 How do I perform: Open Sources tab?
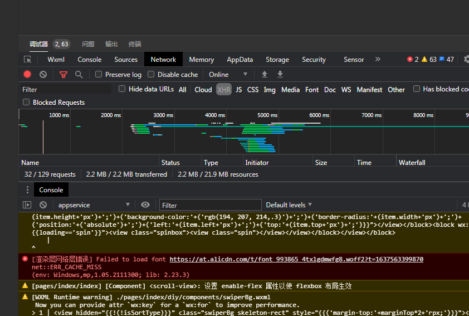coord(126,60)
